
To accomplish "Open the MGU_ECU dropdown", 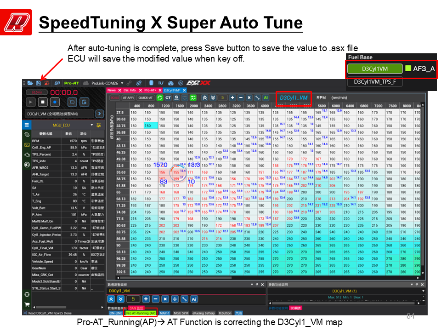I will tap(92, 125).
